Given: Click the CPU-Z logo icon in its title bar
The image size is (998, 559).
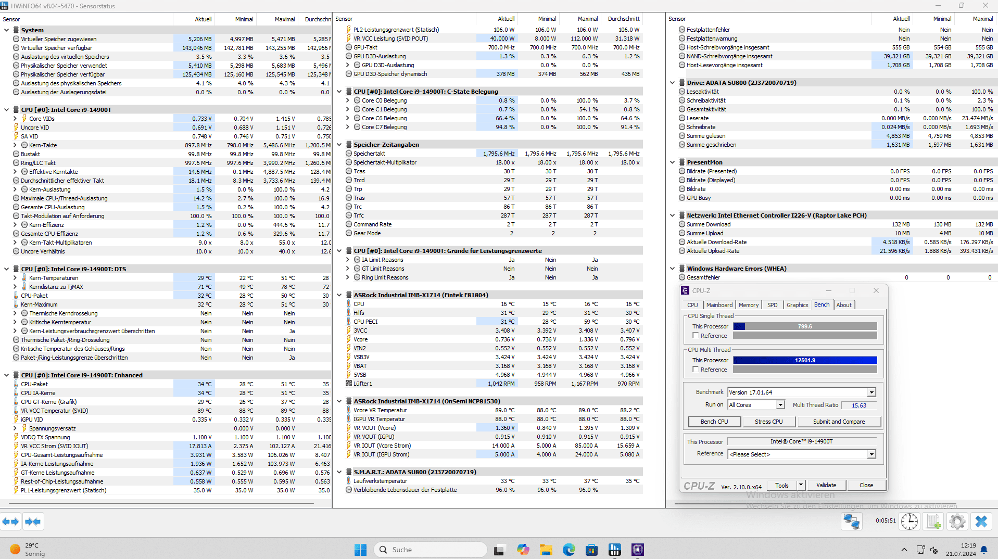Looking at the screenshot, I should click(x=685, y=290).
